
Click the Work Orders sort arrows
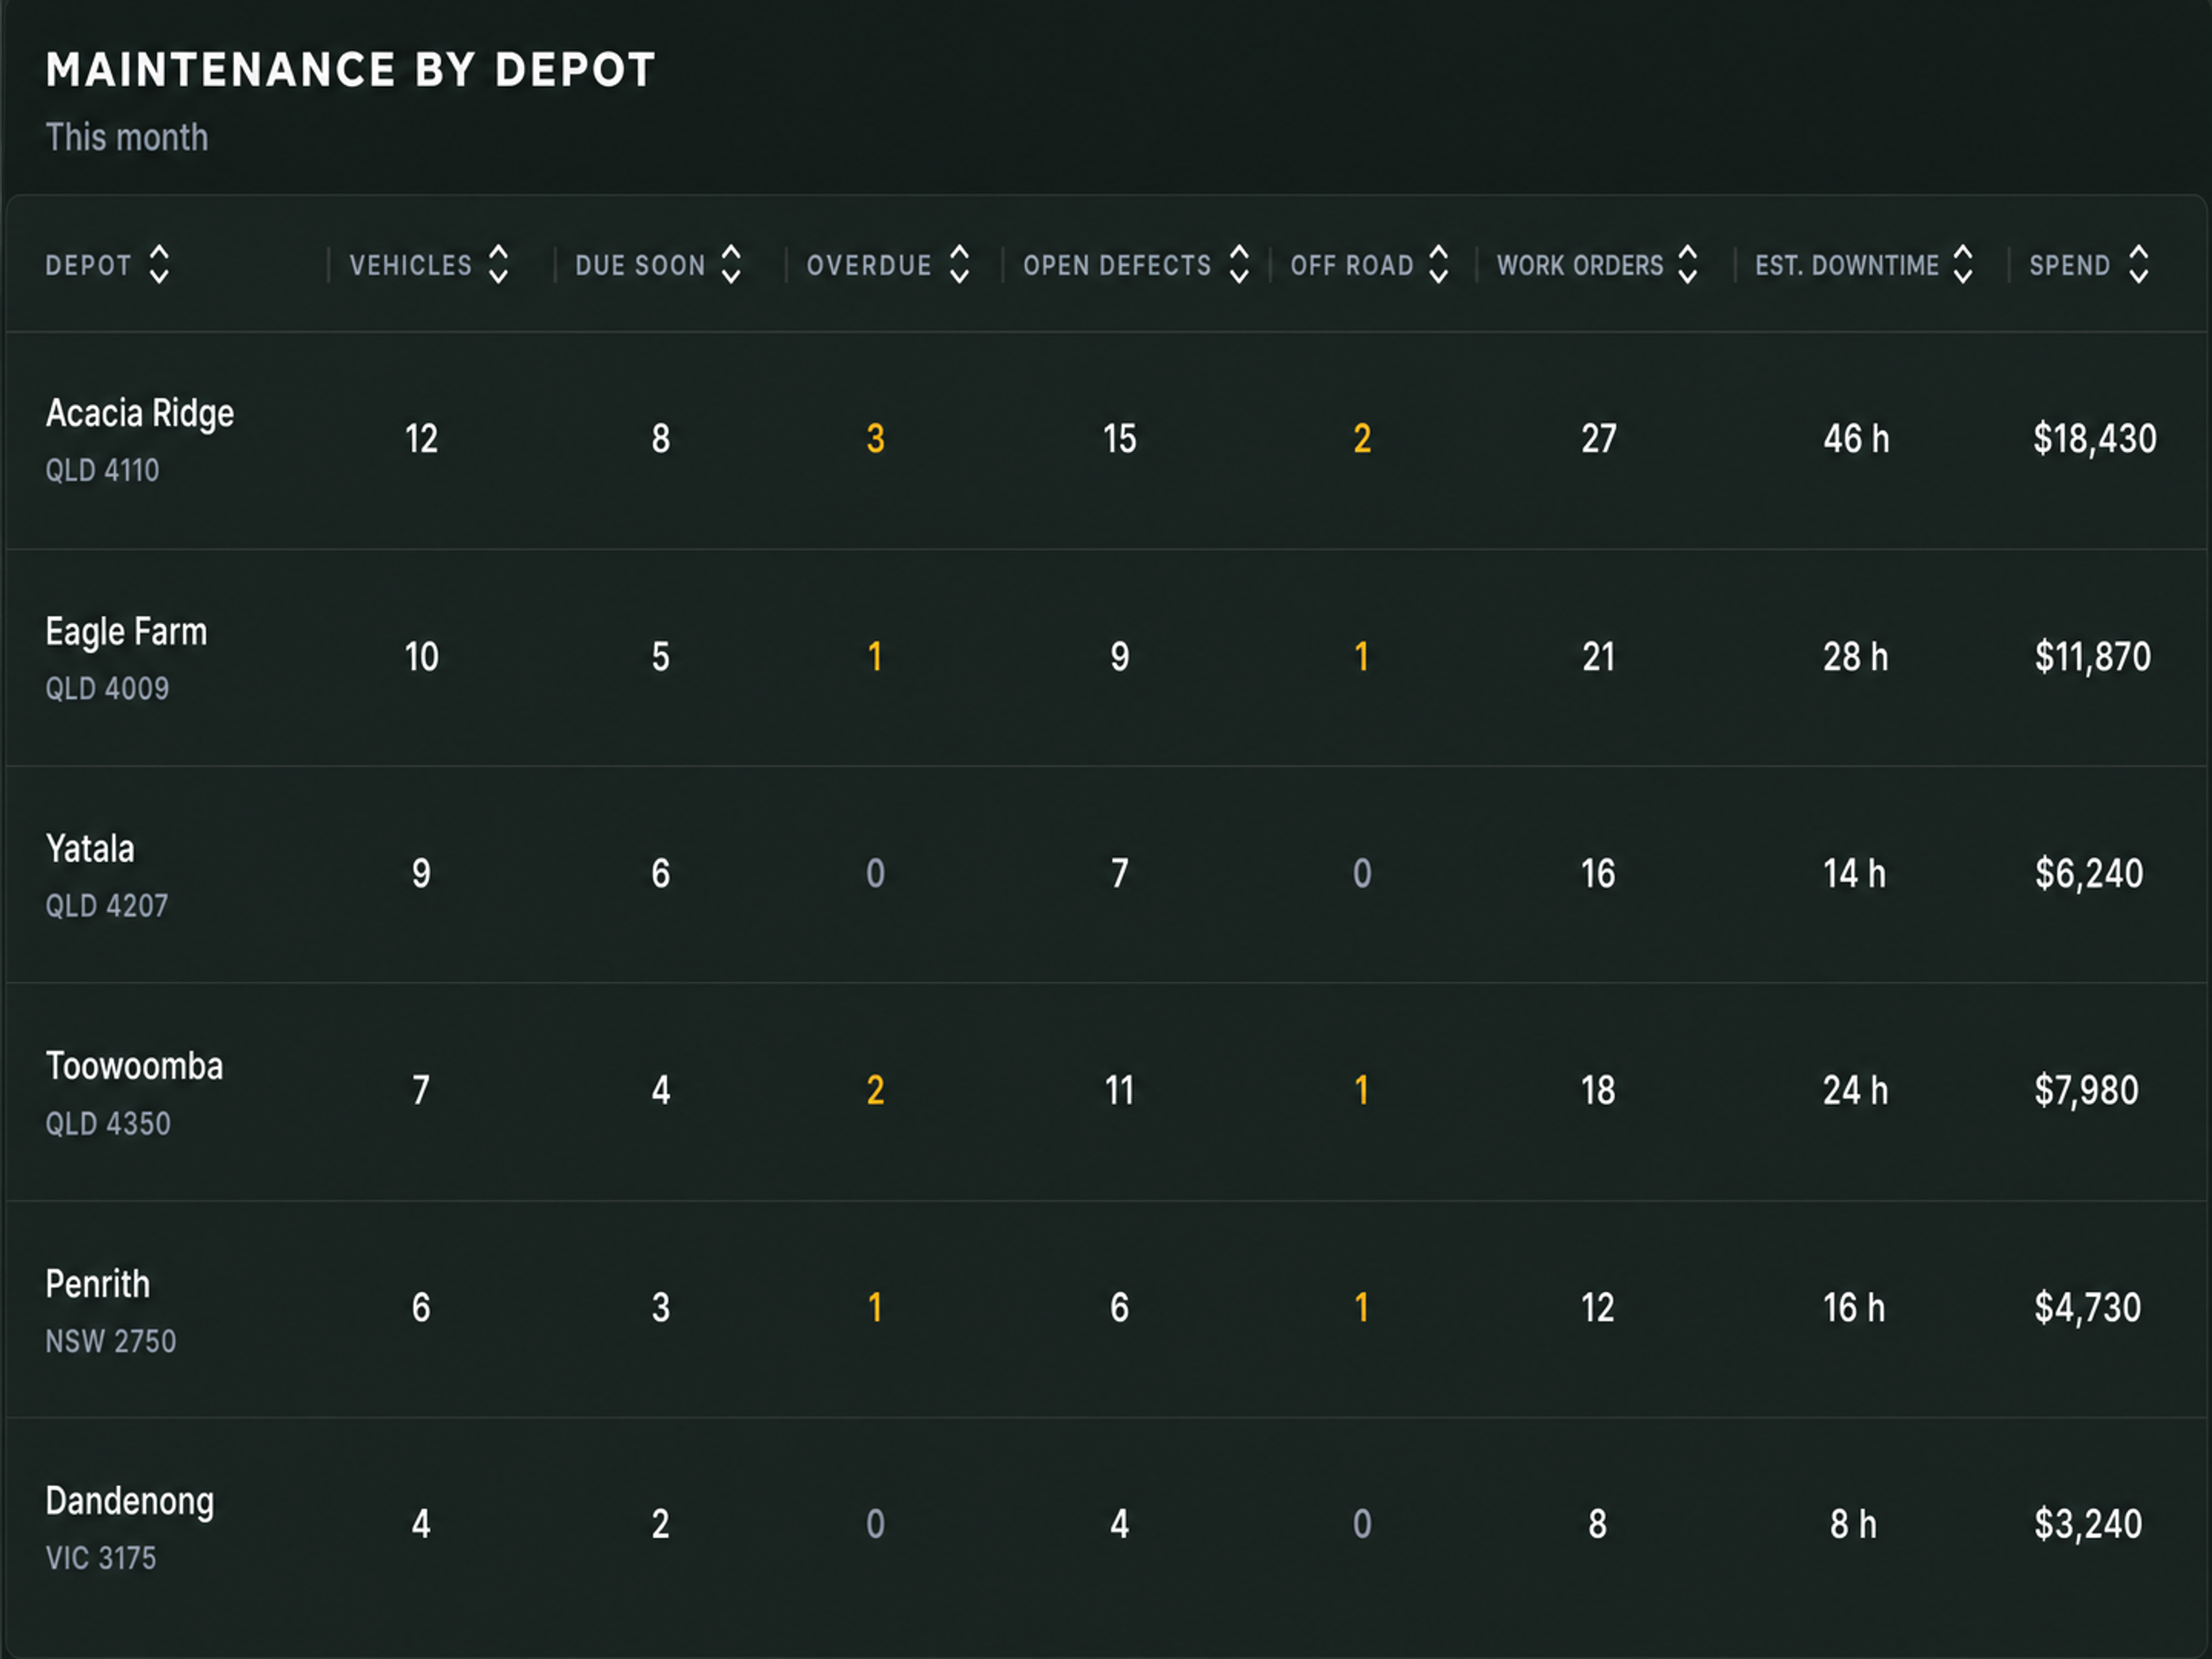pyautogui.click(x=1688, y=265)
